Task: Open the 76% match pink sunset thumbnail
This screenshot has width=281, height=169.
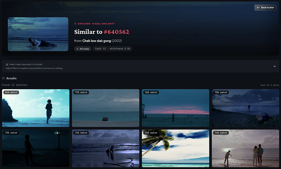Action: [x=175, y=108]
